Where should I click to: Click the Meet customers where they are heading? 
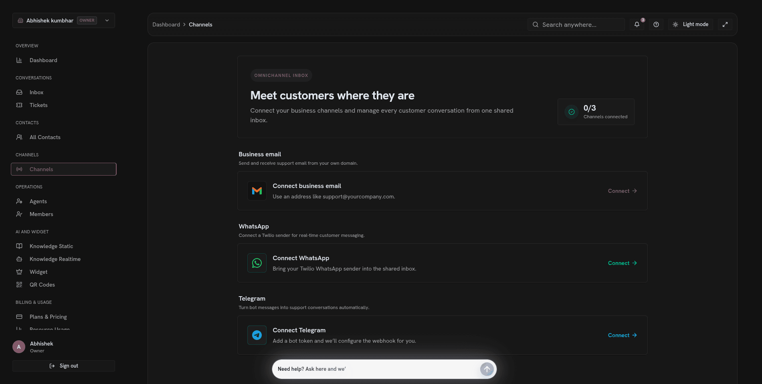[332, 95]
